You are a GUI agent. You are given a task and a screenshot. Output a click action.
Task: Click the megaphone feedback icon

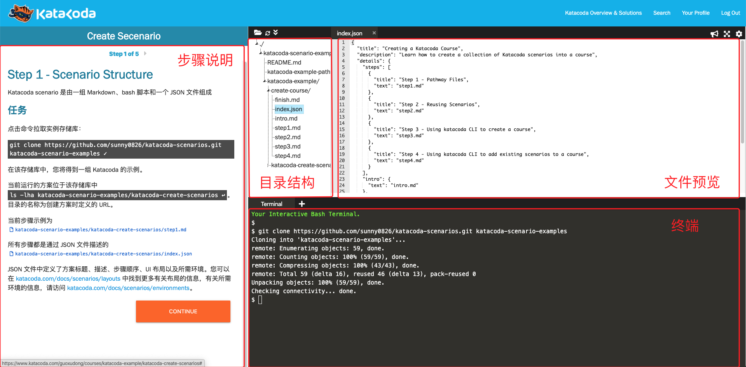click(714, 34)
